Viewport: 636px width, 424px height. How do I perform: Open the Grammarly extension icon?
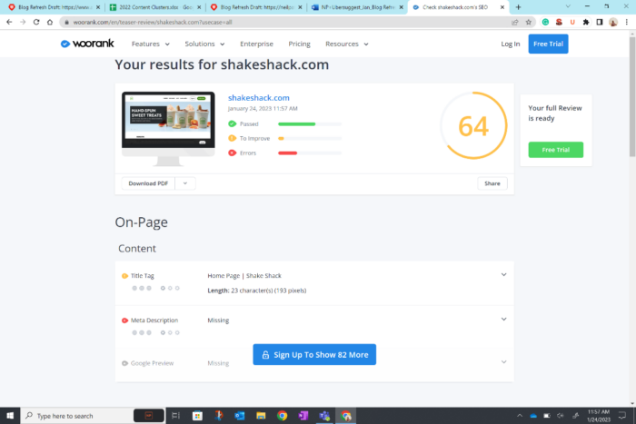545,23
